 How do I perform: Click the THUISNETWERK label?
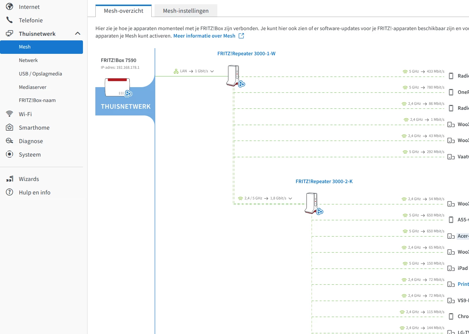(x=125, y=106)
